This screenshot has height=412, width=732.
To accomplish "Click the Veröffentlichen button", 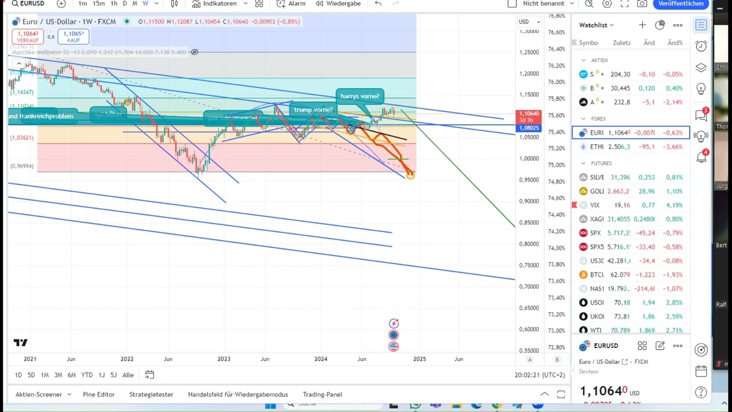I will tap(681, 3).
